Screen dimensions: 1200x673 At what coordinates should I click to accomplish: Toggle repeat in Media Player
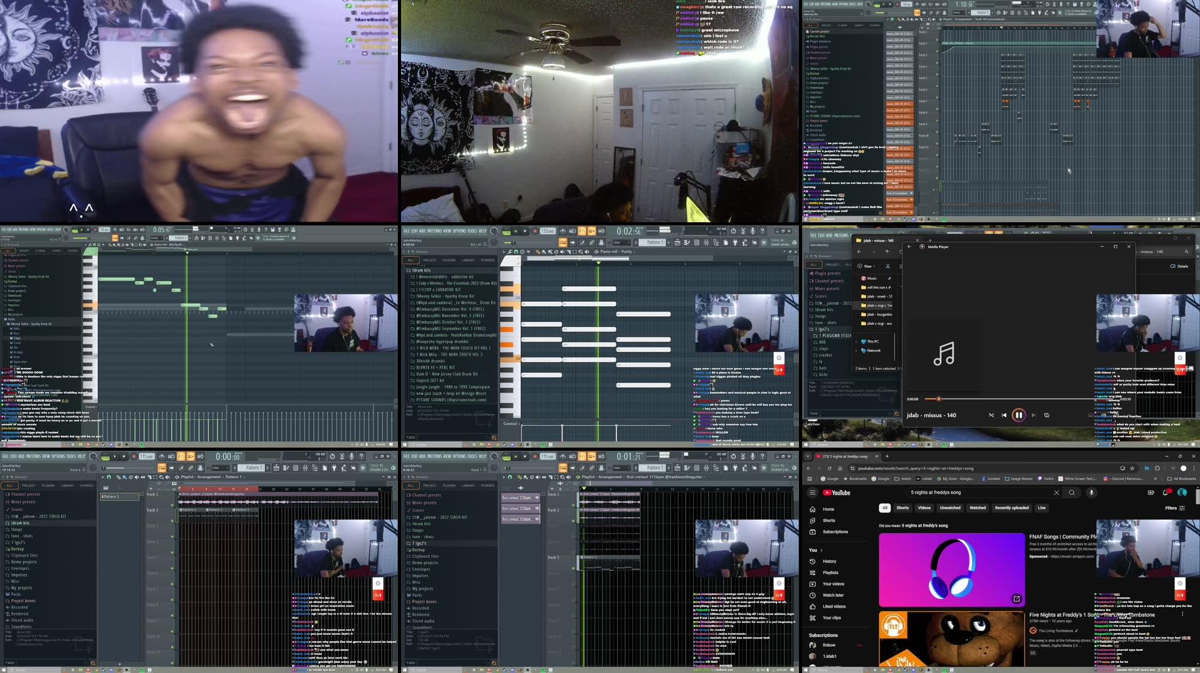(1046, 415)
